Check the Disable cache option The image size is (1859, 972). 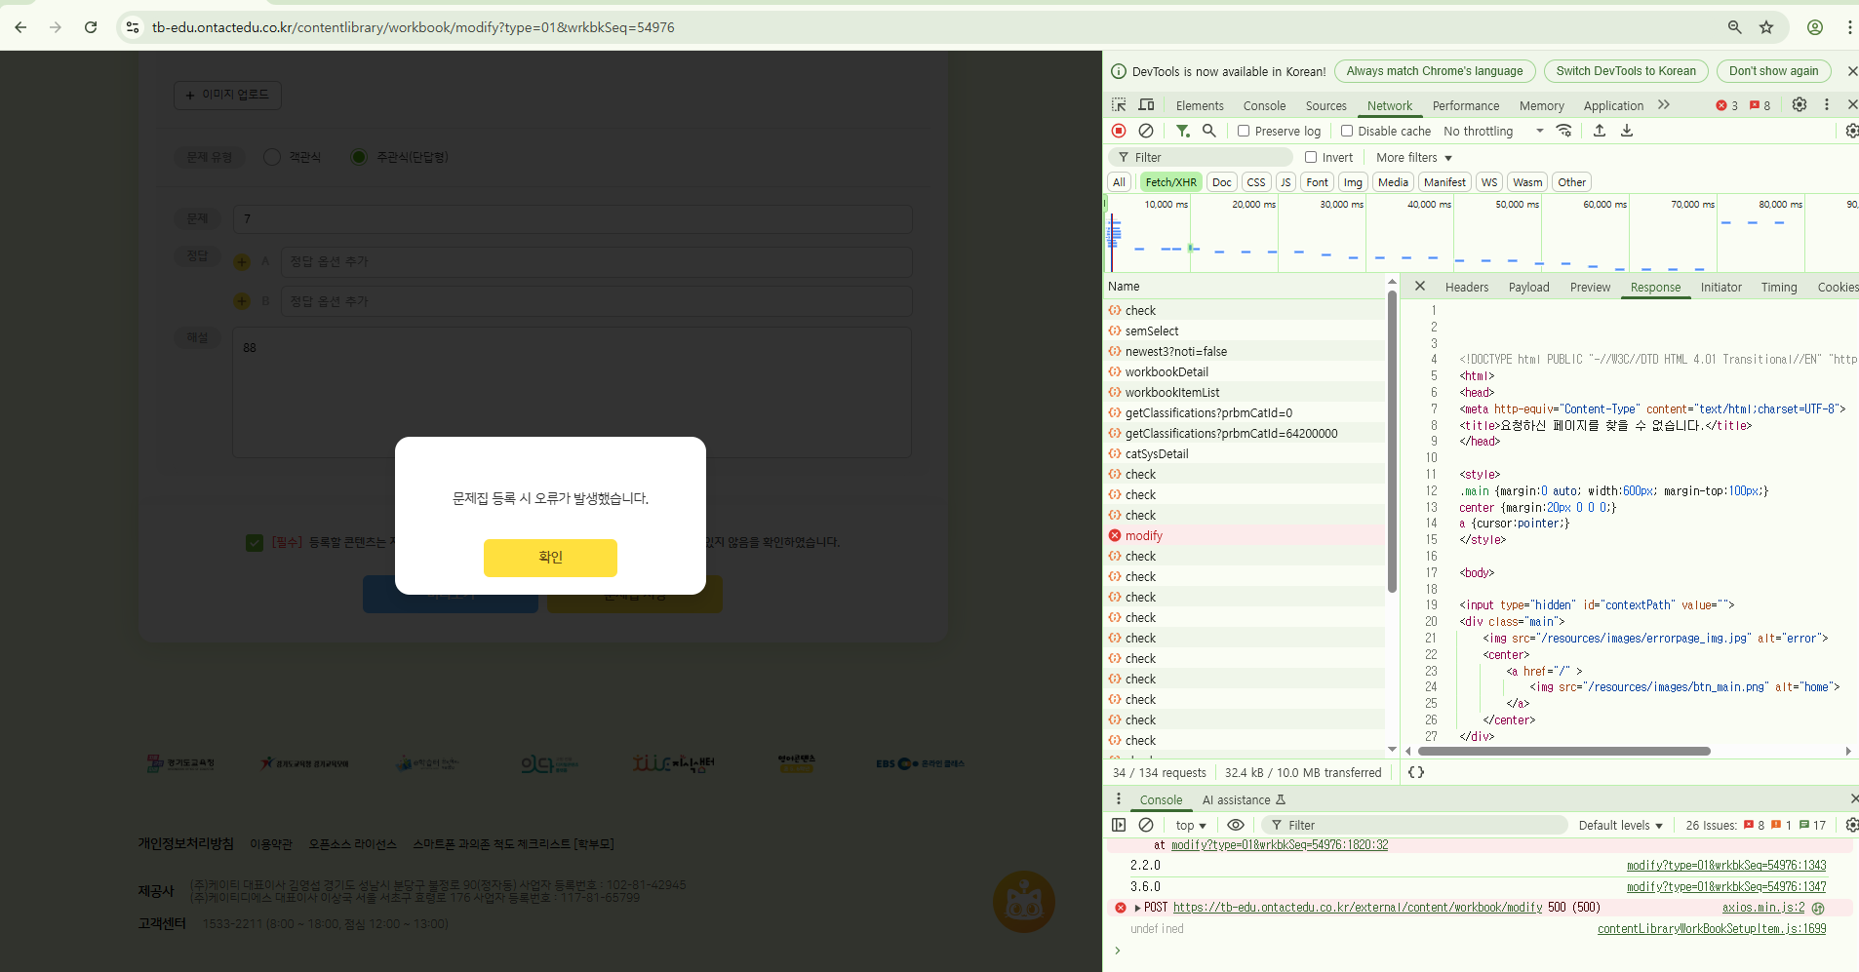pos(1347,131)
